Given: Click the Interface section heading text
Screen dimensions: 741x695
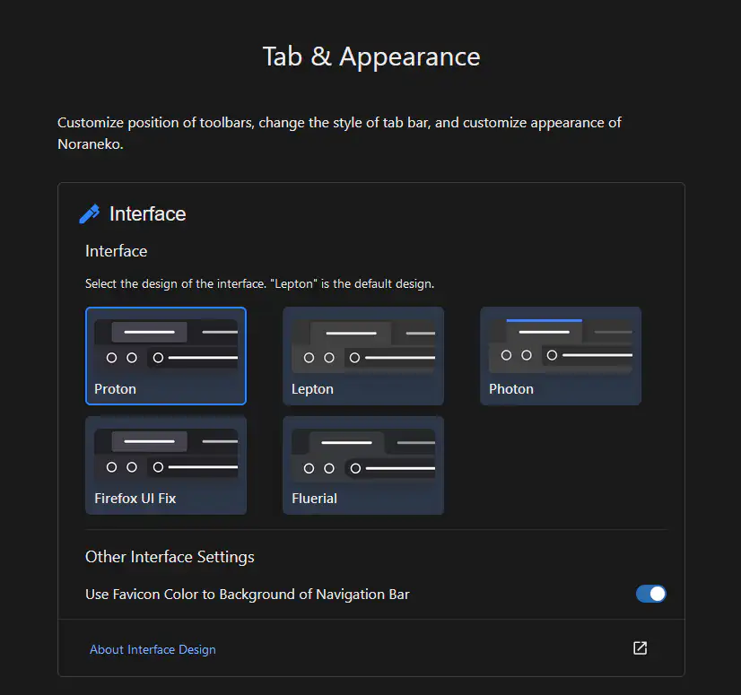Looking at the screenshot, I should [147, 214].
